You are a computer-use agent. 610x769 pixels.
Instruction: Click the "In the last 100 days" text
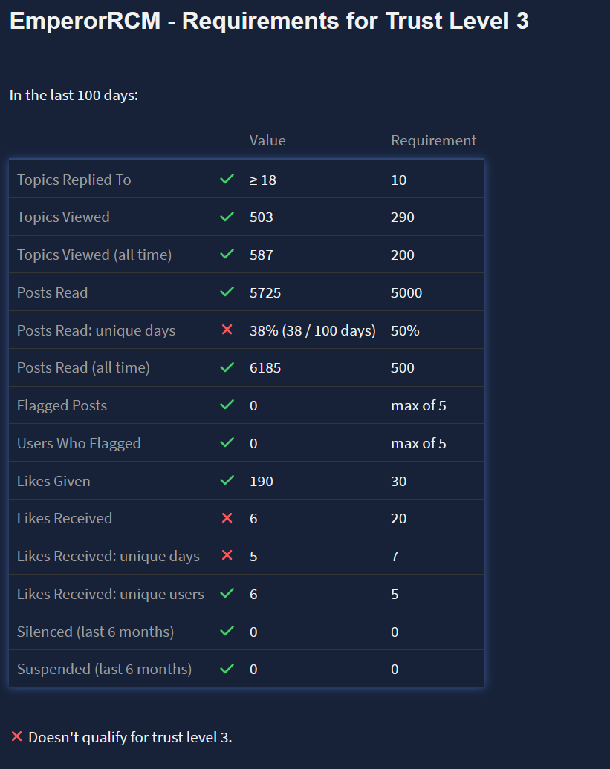74,95
